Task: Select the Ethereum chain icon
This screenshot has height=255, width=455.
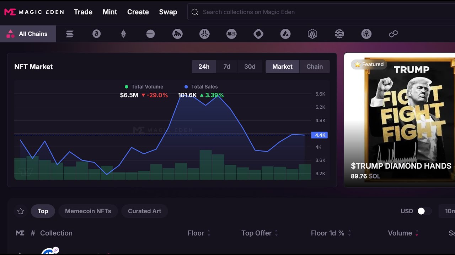Action: [123, 34]
